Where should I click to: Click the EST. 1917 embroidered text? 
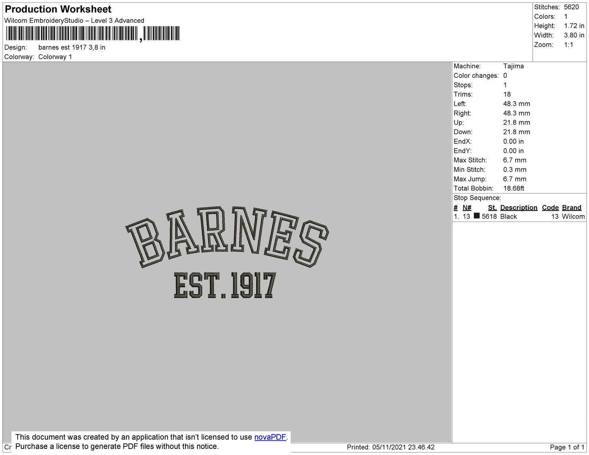click(x=225, y=286)
